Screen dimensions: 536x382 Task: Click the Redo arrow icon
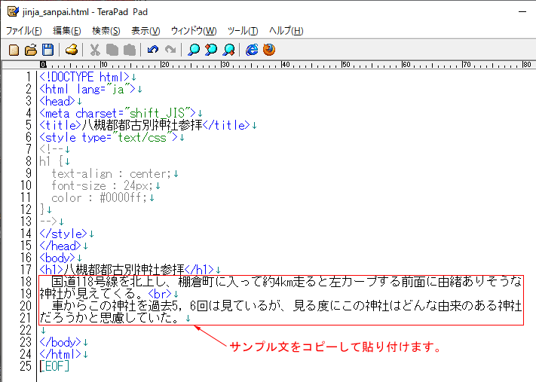pyautogui.click(x=170, y=50)
